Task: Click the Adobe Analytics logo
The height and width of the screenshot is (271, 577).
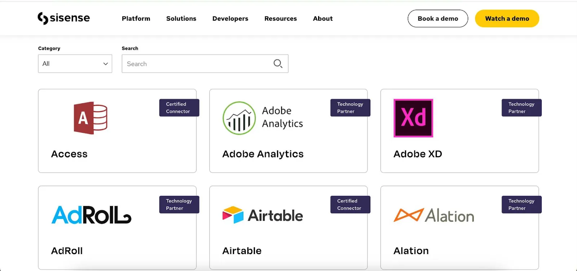Action: (263, 118)
